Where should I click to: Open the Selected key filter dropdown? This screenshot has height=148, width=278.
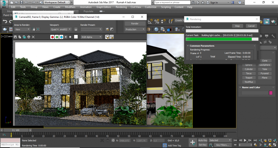(220, 140)
